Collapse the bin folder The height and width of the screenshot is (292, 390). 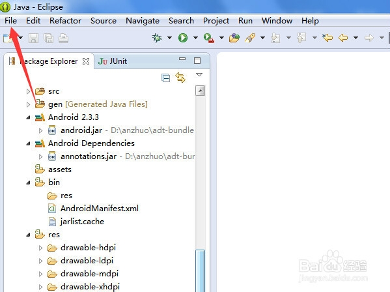click(x=28, y=182)
